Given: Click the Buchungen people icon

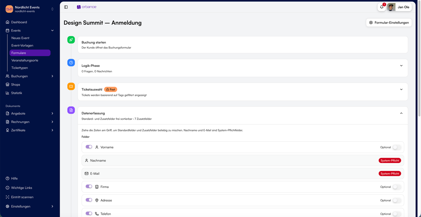Looking at the screenshot, I should click(x=7, y=76).
